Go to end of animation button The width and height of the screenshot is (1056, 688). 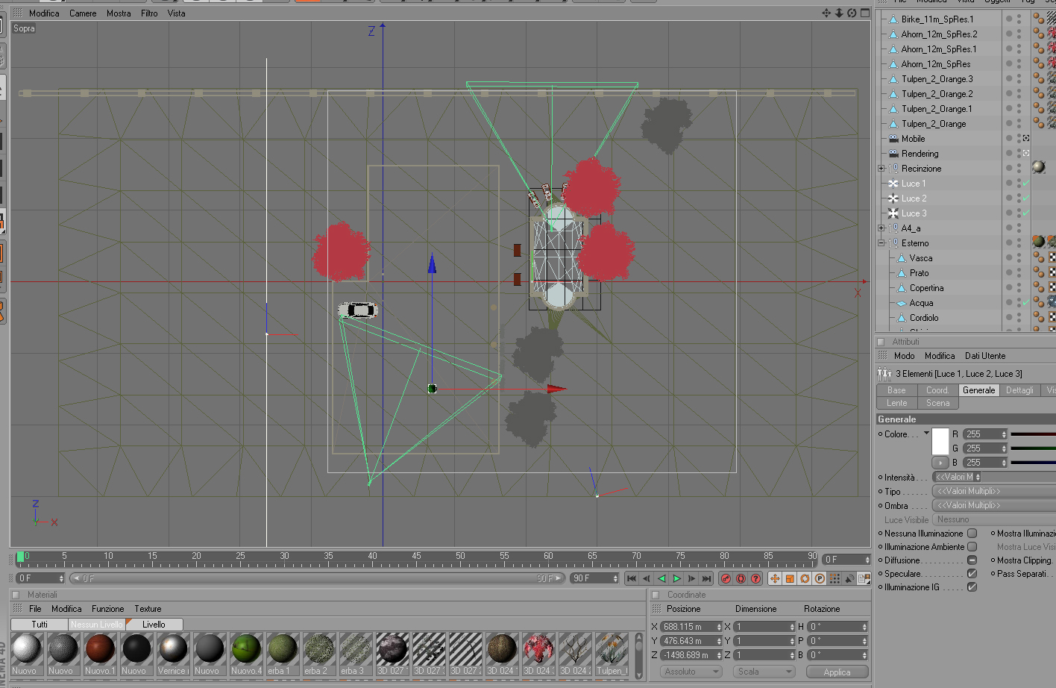point(706,578)
